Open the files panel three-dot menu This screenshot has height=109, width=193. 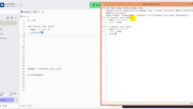pos(16,18)
